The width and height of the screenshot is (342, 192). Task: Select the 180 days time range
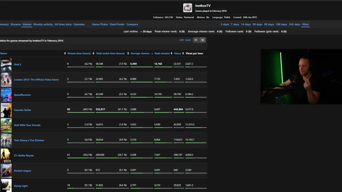coord(281,24)
